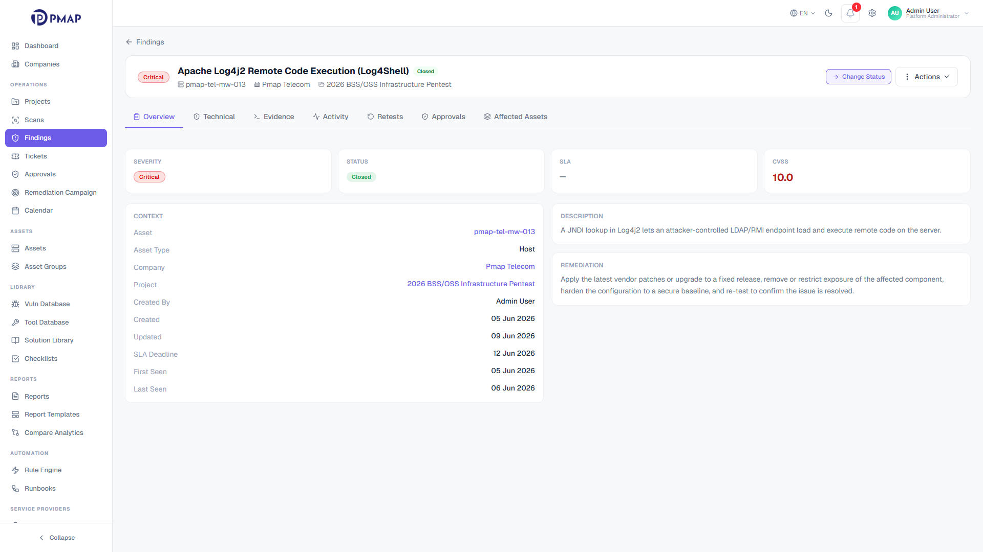
Task: Click the Vuln Database bug icon
Action: click(15, 304)
